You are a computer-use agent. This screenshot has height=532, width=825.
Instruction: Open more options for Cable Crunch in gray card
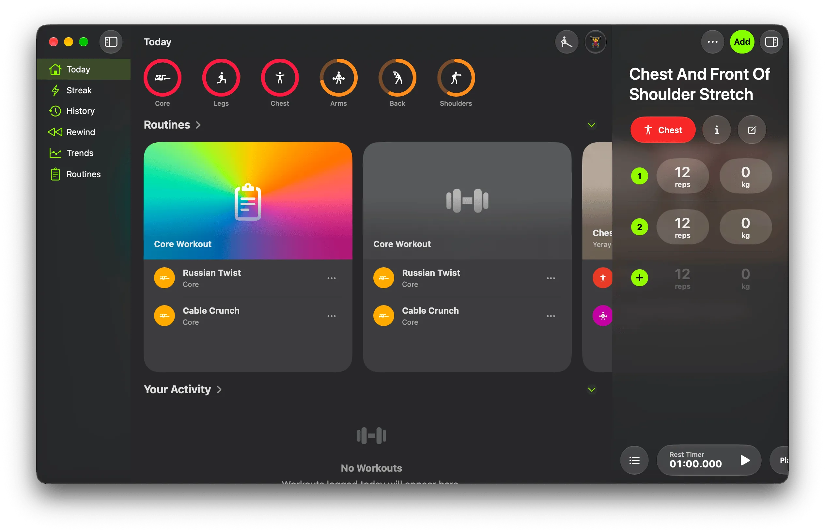(551, 316)
